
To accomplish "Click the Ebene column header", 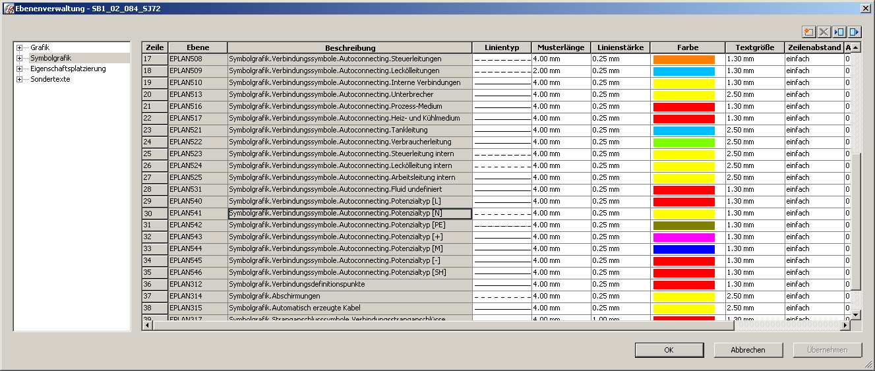I will pos(198,47).
